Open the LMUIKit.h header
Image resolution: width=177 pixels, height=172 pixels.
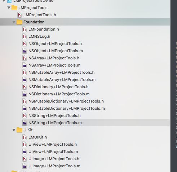pyautogui.click(x=37, y=137)
